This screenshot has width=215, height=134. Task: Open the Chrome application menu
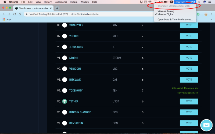click(14, 2)
